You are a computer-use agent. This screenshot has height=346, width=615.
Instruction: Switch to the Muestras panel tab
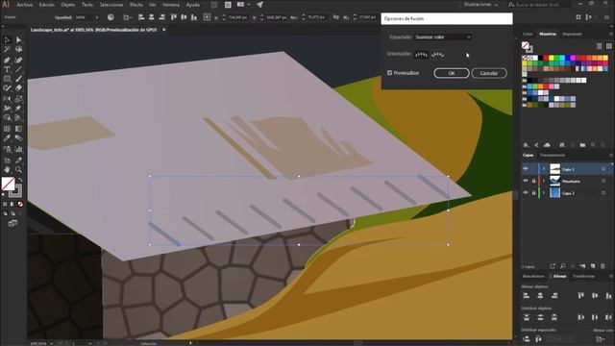(548, 35)
